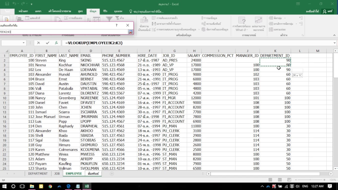Click the range reference input field
The height and width of the screenshot is (190, 338).
click(64, 32)
